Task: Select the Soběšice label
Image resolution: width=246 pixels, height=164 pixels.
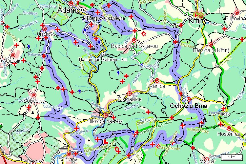Action: pyautogui.click(x=34, y=101)
